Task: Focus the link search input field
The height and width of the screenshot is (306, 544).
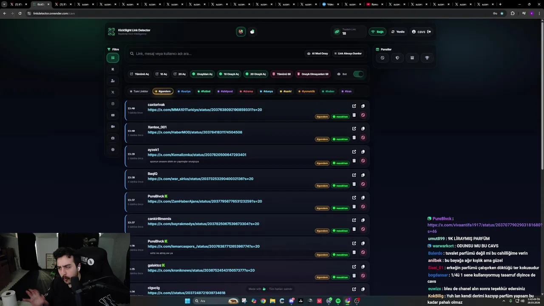Action: 215,54
